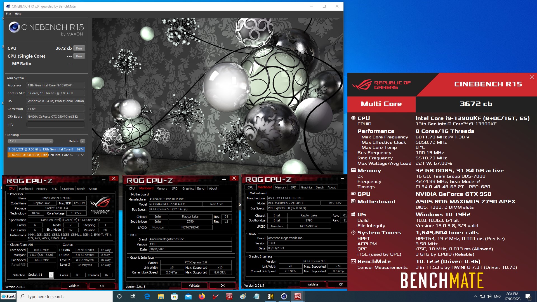Open the Help menu in Cinebench

point(18,14)
